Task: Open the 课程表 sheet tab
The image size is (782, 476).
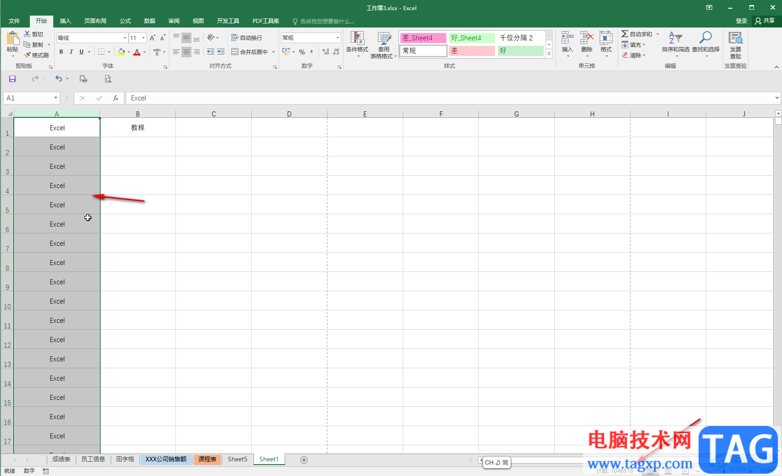Action: tap(208, 459)
